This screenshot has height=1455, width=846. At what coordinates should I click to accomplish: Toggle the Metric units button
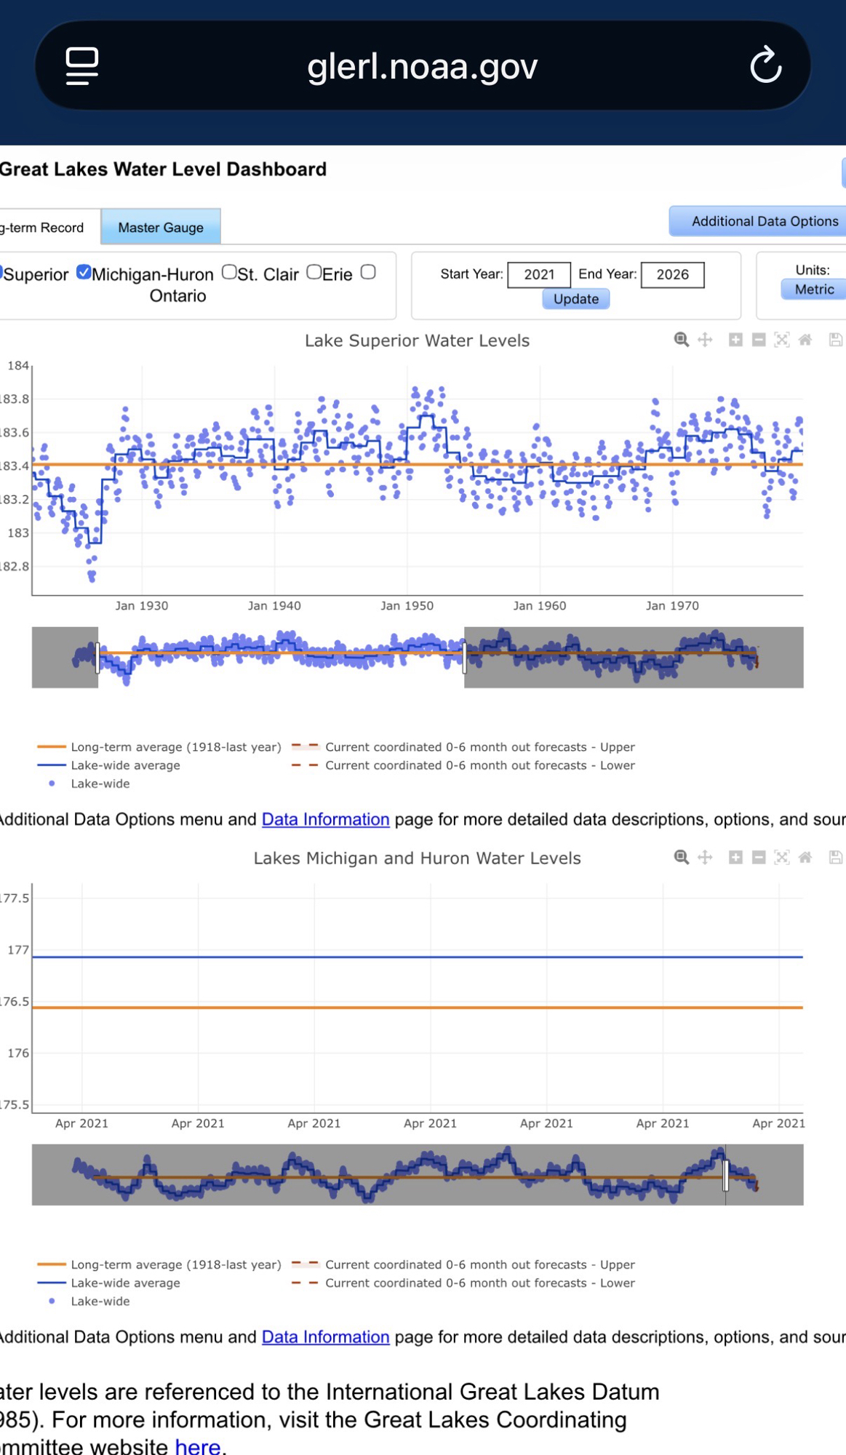(x=814, y=290)
